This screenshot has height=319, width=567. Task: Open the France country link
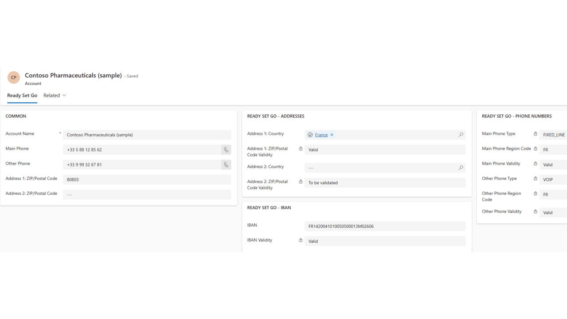[321, 135]
